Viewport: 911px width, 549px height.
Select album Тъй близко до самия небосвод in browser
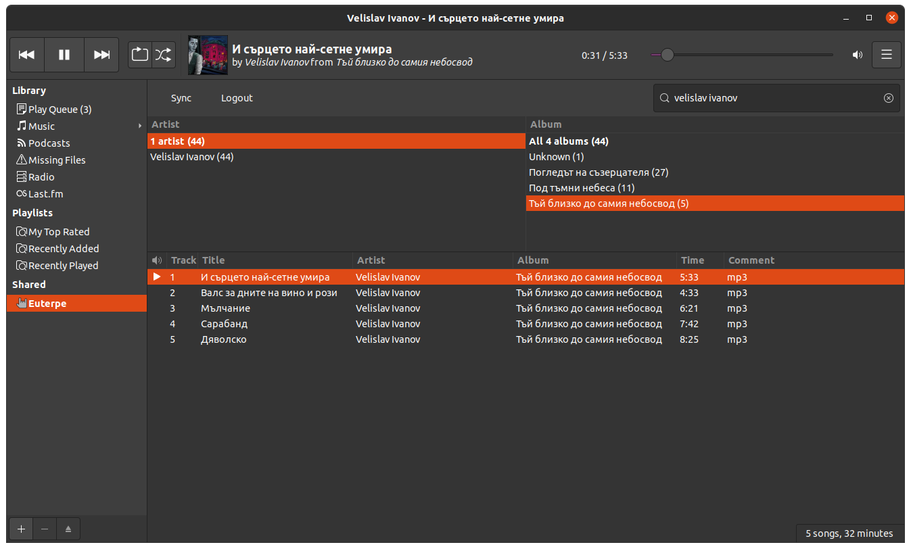(x=715, y=204)
